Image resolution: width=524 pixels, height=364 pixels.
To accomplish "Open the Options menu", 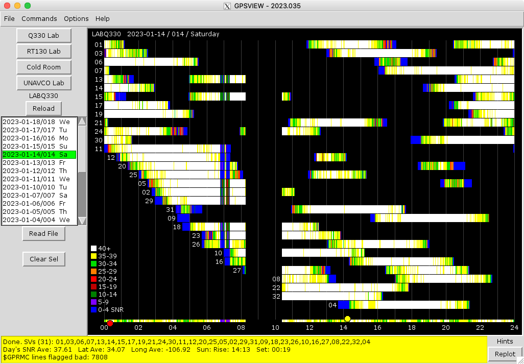I will point(76,19).
